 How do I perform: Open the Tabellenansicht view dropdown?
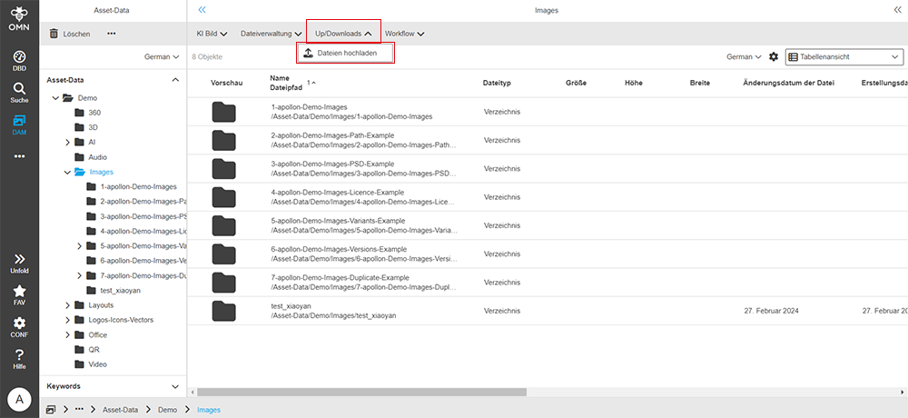tap(844, 57)
